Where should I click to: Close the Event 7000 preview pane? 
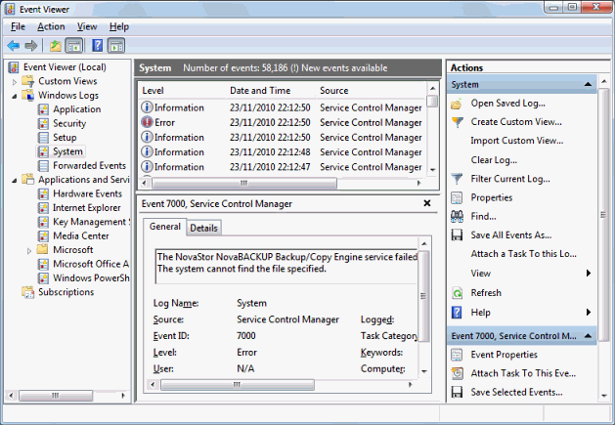tap(427, 203)
